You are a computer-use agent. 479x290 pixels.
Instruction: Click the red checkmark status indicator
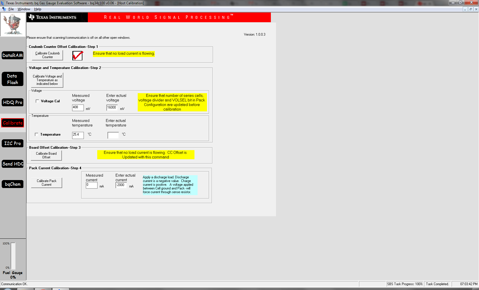point(78,56)
